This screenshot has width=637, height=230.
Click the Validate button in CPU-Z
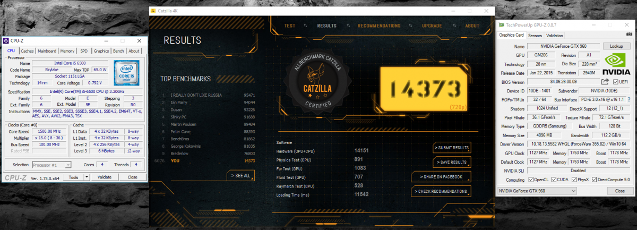click(105, 177)
